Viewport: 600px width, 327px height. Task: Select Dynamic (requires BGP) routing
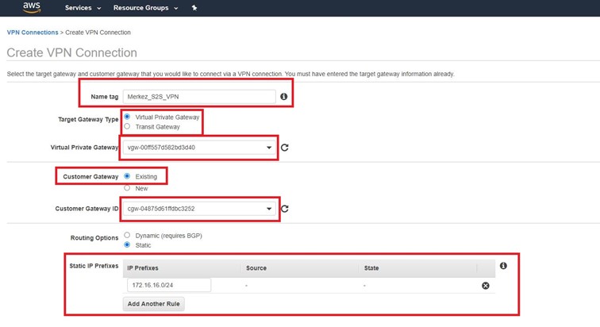pos(127,237)
